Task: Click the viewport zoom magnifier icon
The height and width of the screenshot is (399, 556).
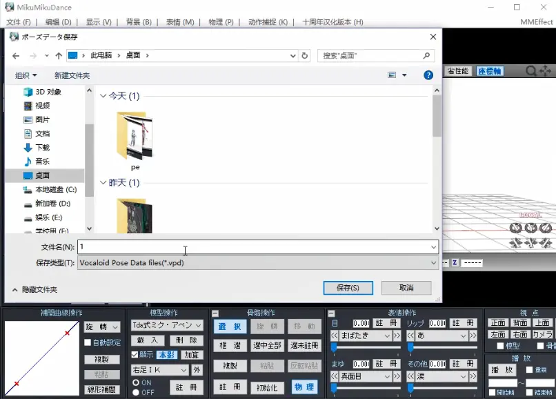Action: [x=531, y=71]
